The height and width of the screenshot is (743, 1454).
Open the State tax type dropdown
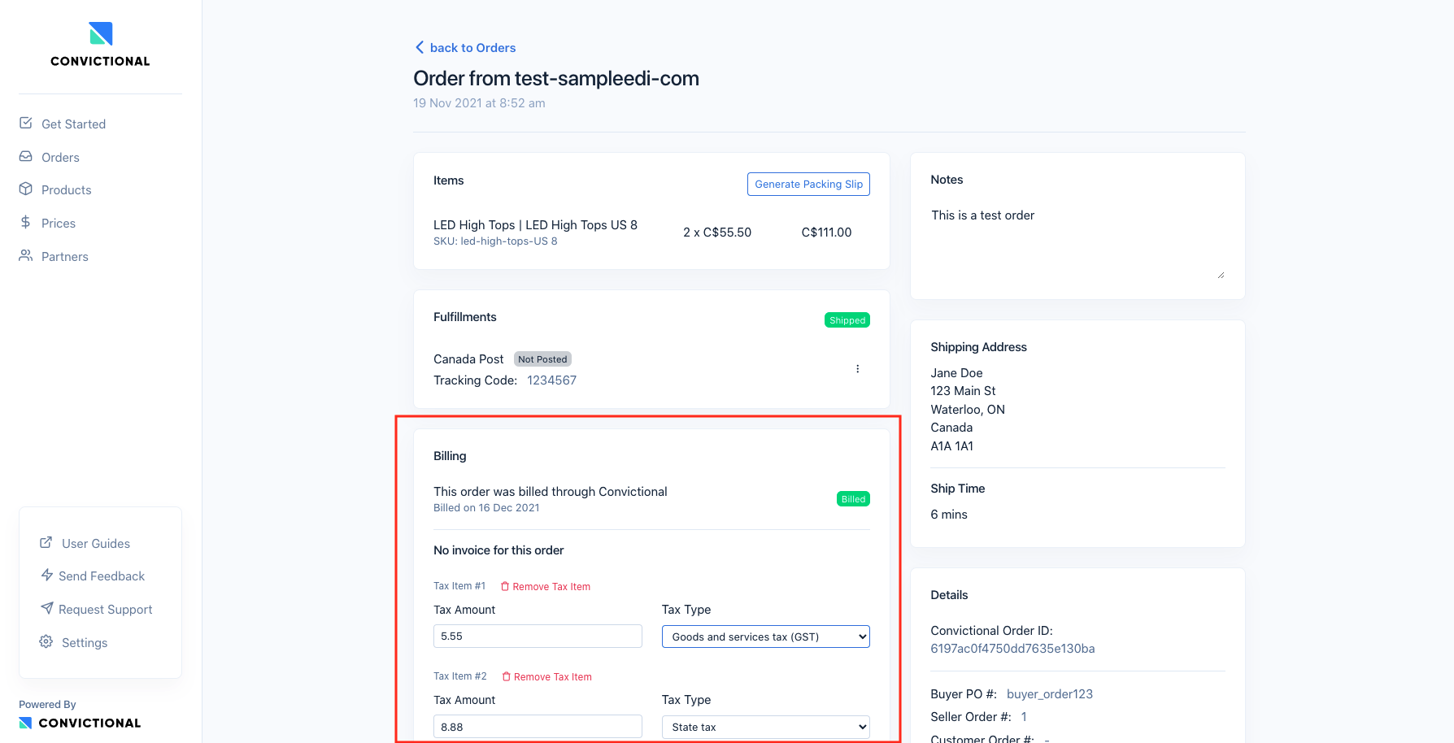[x=765, y=727]
